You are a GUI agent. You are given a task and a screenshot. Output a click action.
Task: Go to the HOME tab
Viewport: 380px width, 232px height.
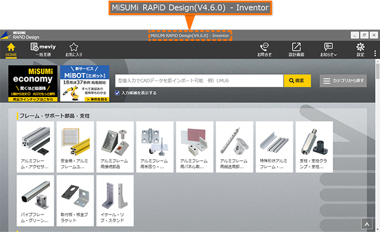click(11, 50)
